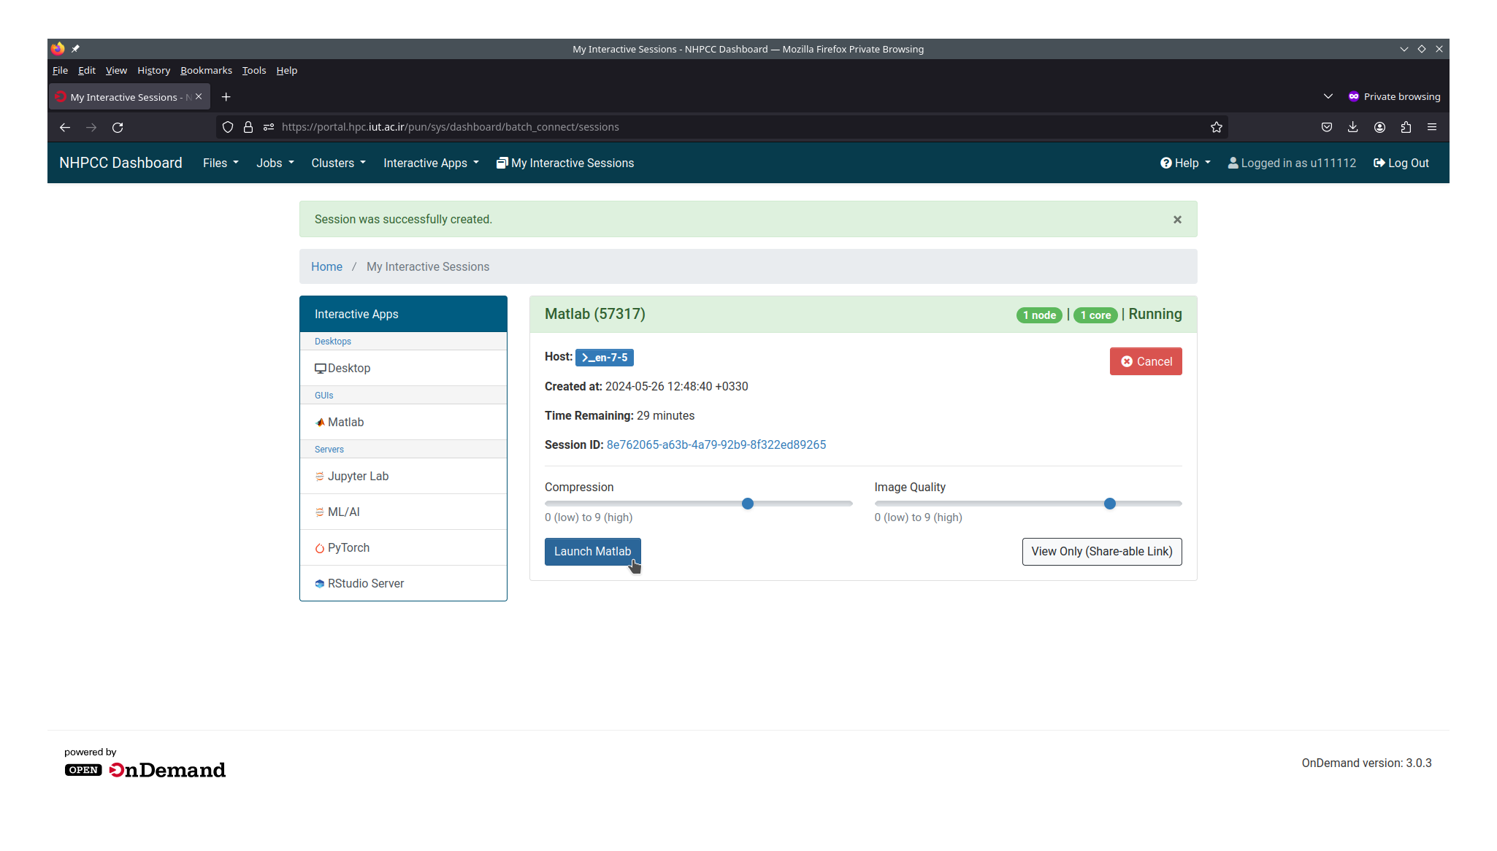Click the View Only shareable link button

1101,551
